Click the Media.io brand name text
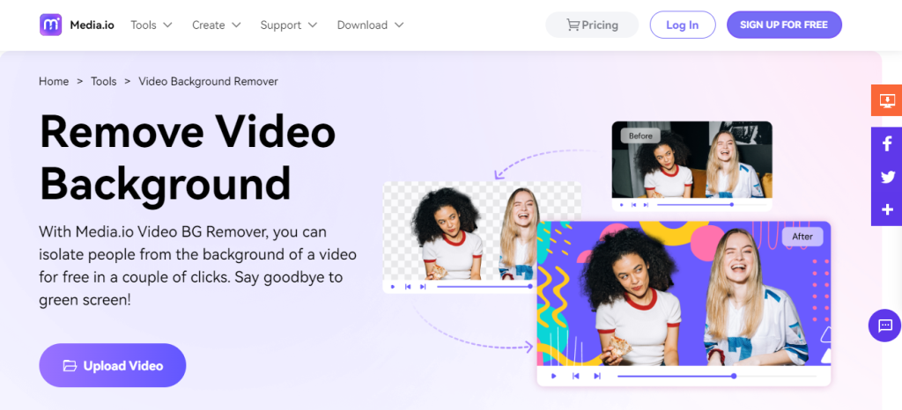This screenshot has width=902, height=410. [x=92, y=26]
